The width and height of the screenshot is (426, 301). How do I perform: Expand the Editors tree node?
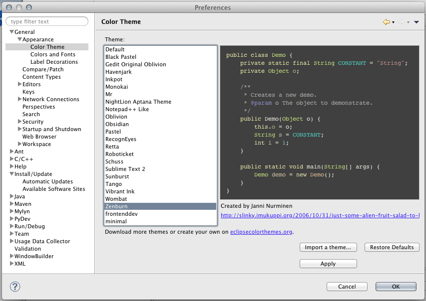20,84
